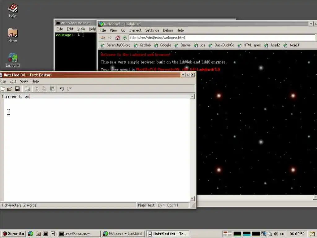Click the network tray icon
Screen dimensions: 317x238
click(x=263, y=234)
